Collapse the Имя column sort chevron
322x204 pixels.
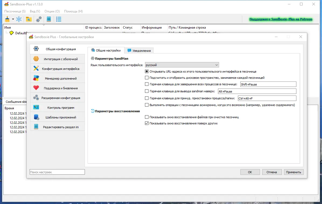pyautogui.click(x=43, y=25)
